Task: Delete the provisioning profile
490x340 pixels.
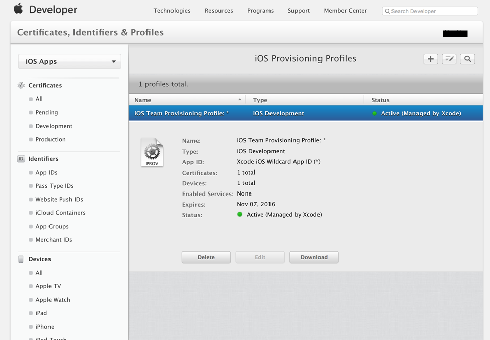Action: click(206, 257)
